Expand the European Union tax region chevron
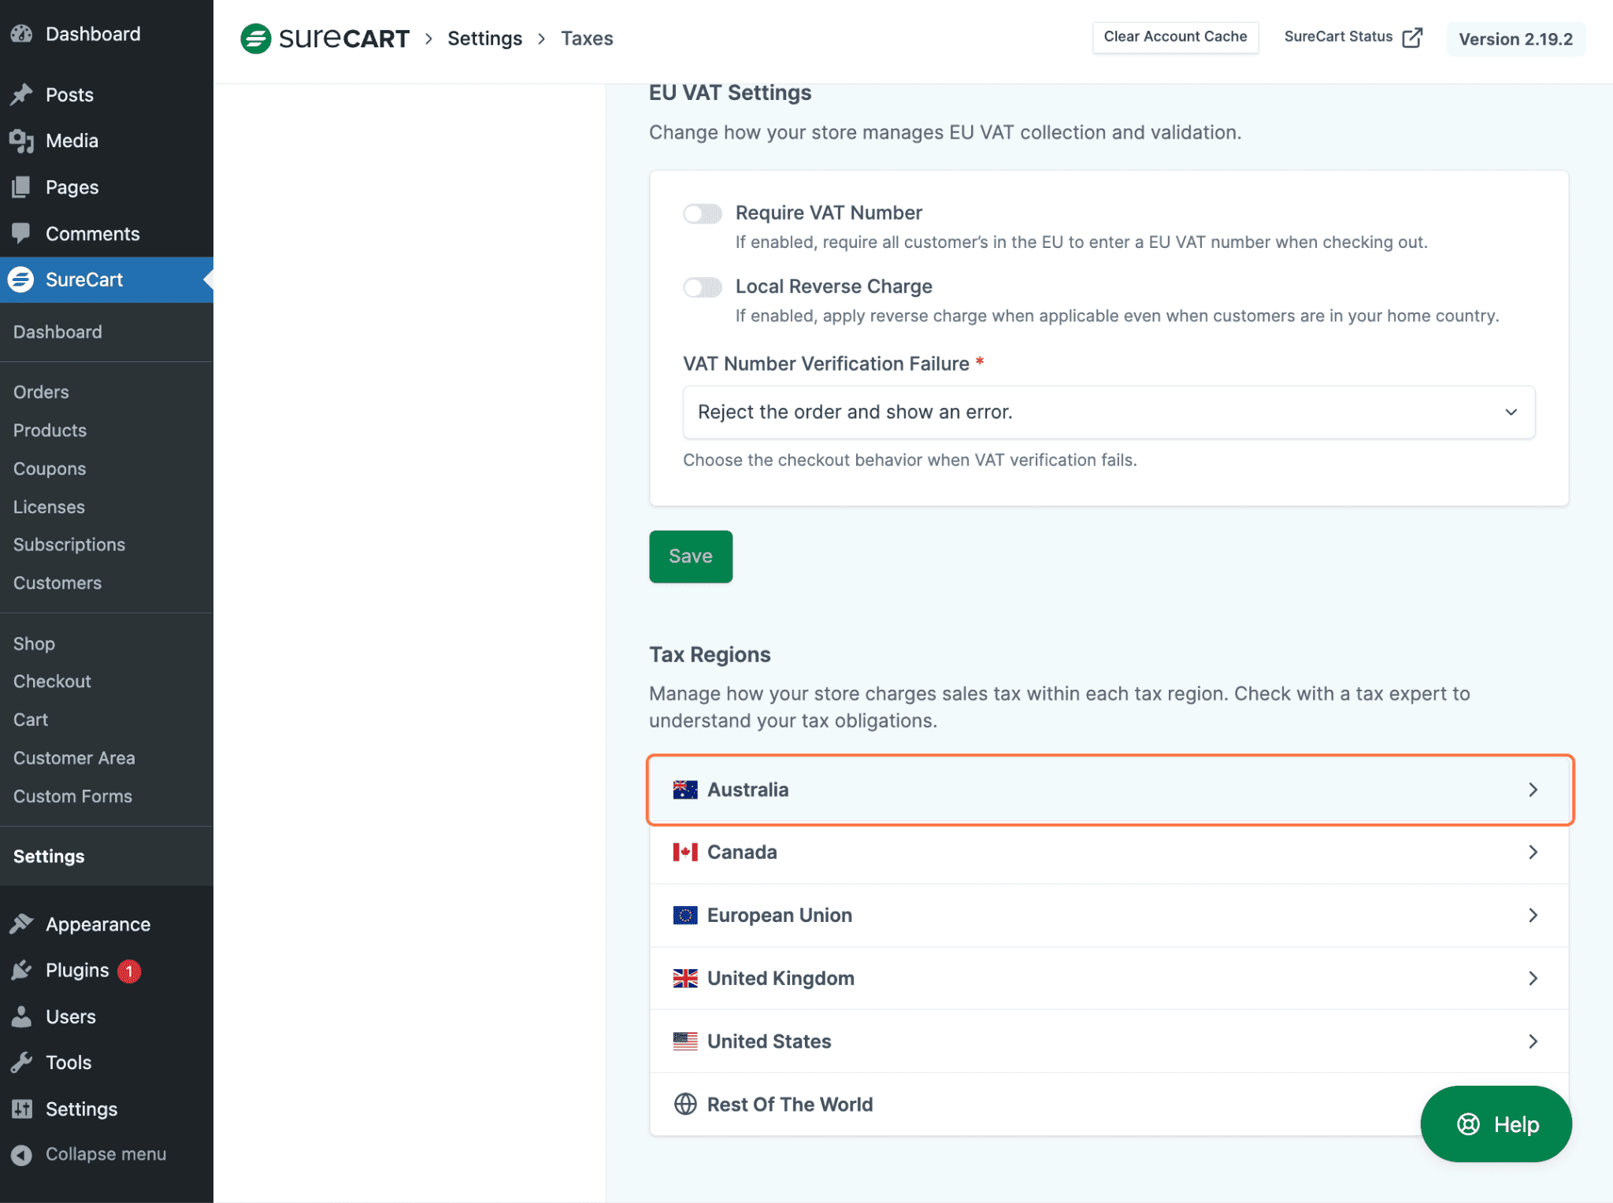Viewport: 1613px width, 1203px height. (1533, 915)
